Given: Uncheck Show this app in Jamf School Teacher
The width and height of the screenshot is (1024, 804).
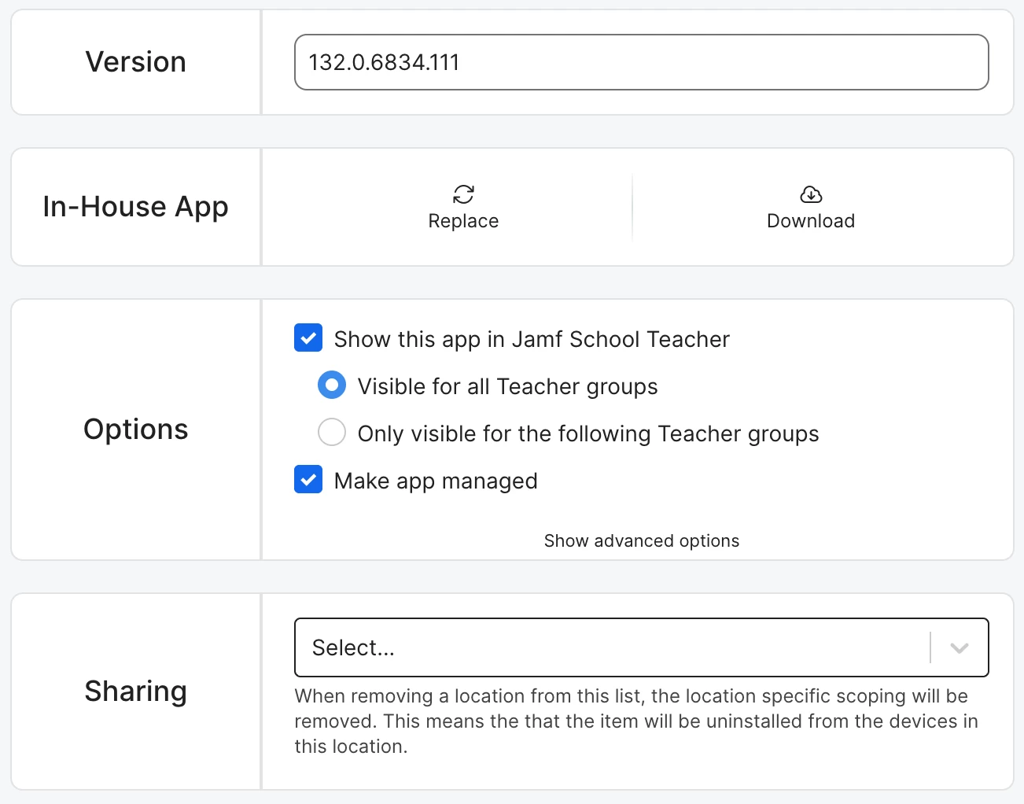Looking at the screenshot, I should point(308,338).
